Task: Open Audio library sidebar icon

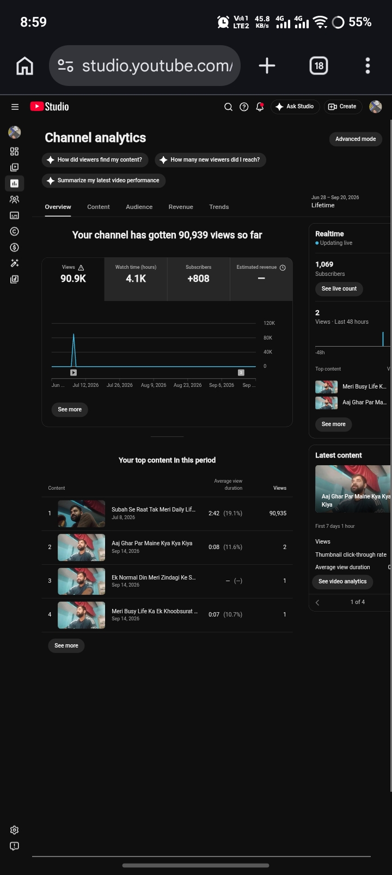Action: tap(15, 279)
